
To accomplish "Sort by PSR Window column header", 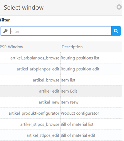I will pos(11,47).
